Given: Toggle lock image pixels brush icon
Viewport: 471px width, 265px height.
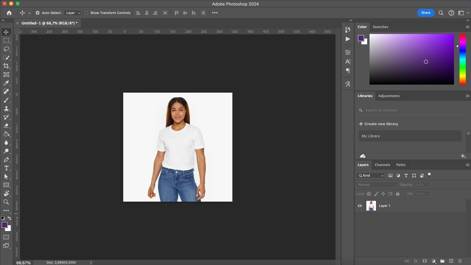Looking at the screenshot, I should [376, 194].
